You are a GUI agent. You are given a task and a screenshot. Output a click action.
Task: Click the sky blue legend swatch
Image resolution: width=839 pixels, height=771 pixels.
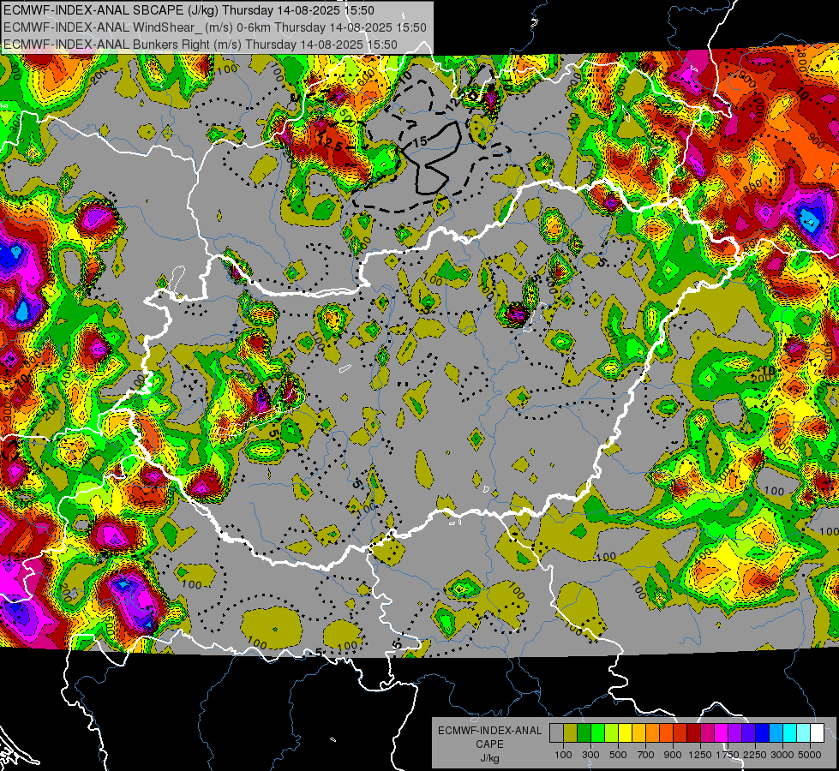coord(776,732)
